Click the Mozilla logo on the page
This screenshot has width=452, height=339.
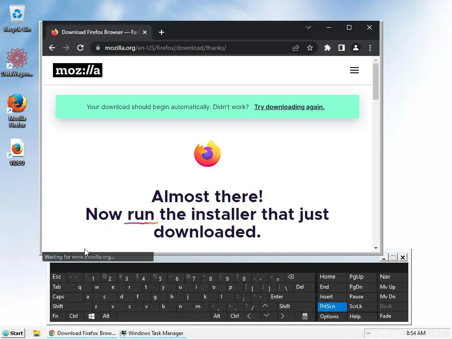tap(78, 70)
